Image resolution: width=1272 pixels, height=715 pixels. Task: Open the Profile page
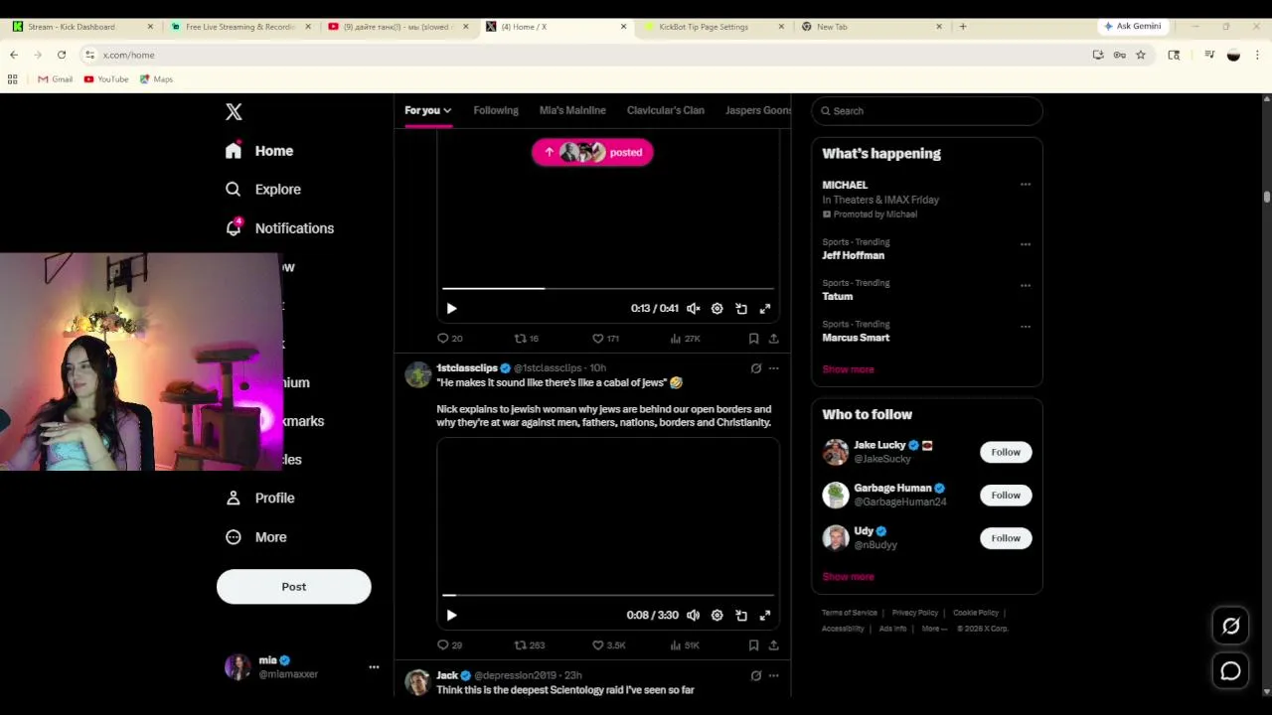pos(259,498)
